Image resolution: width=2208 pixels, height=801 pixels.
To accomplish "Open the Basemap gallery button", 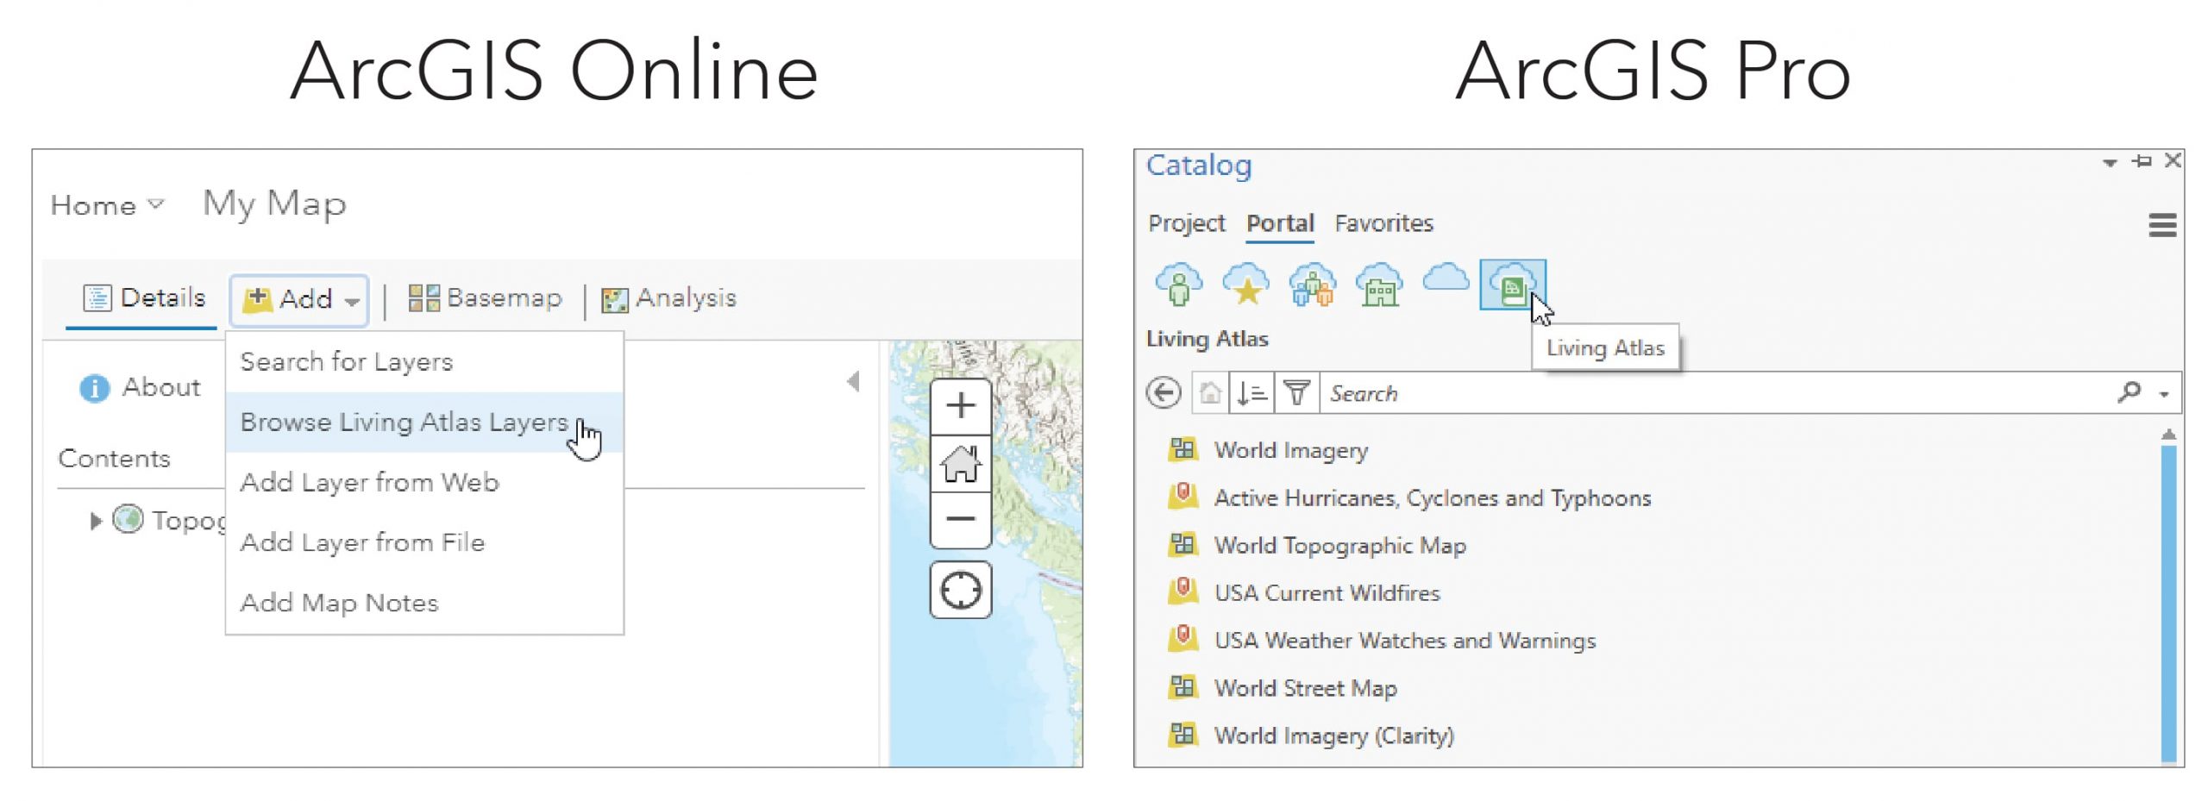I will click(485, 298).
